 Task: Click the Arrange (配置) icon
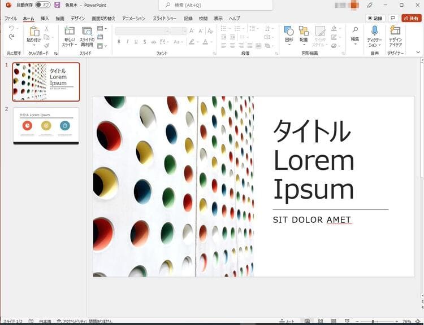click(304, 31)
